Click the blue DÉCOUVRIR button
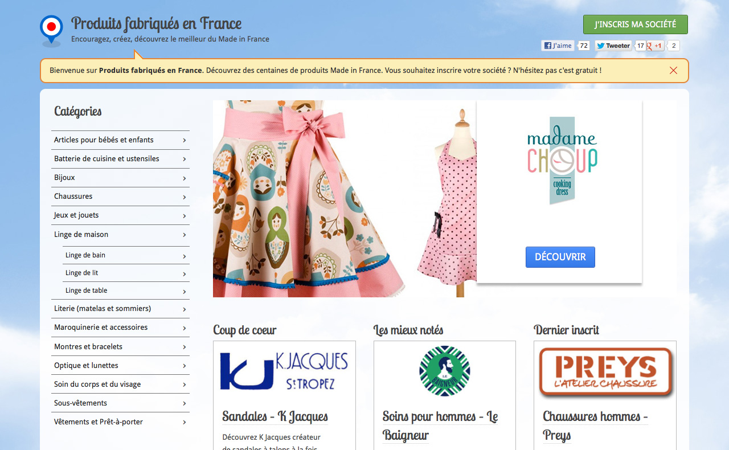This screenshot has height=450, width=729. (560, 257)
